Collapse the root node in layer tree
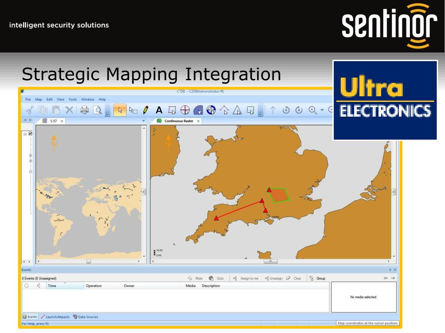 coord(25,134)
